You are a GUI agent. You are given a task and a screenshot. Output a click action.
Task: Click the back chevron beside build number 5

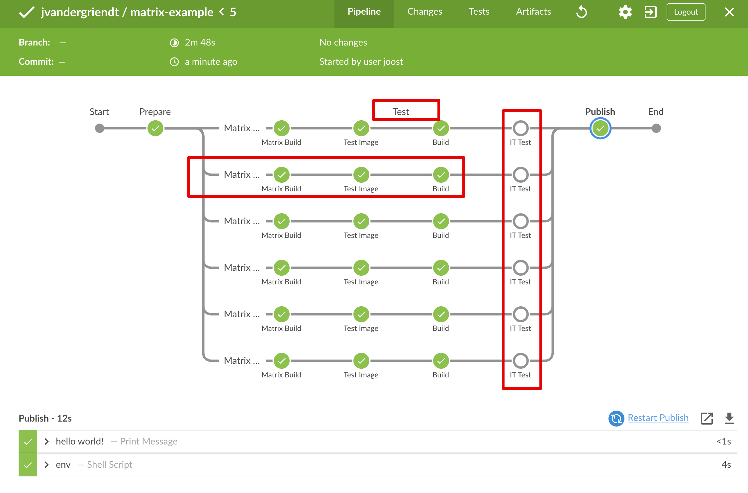point(221,12)
